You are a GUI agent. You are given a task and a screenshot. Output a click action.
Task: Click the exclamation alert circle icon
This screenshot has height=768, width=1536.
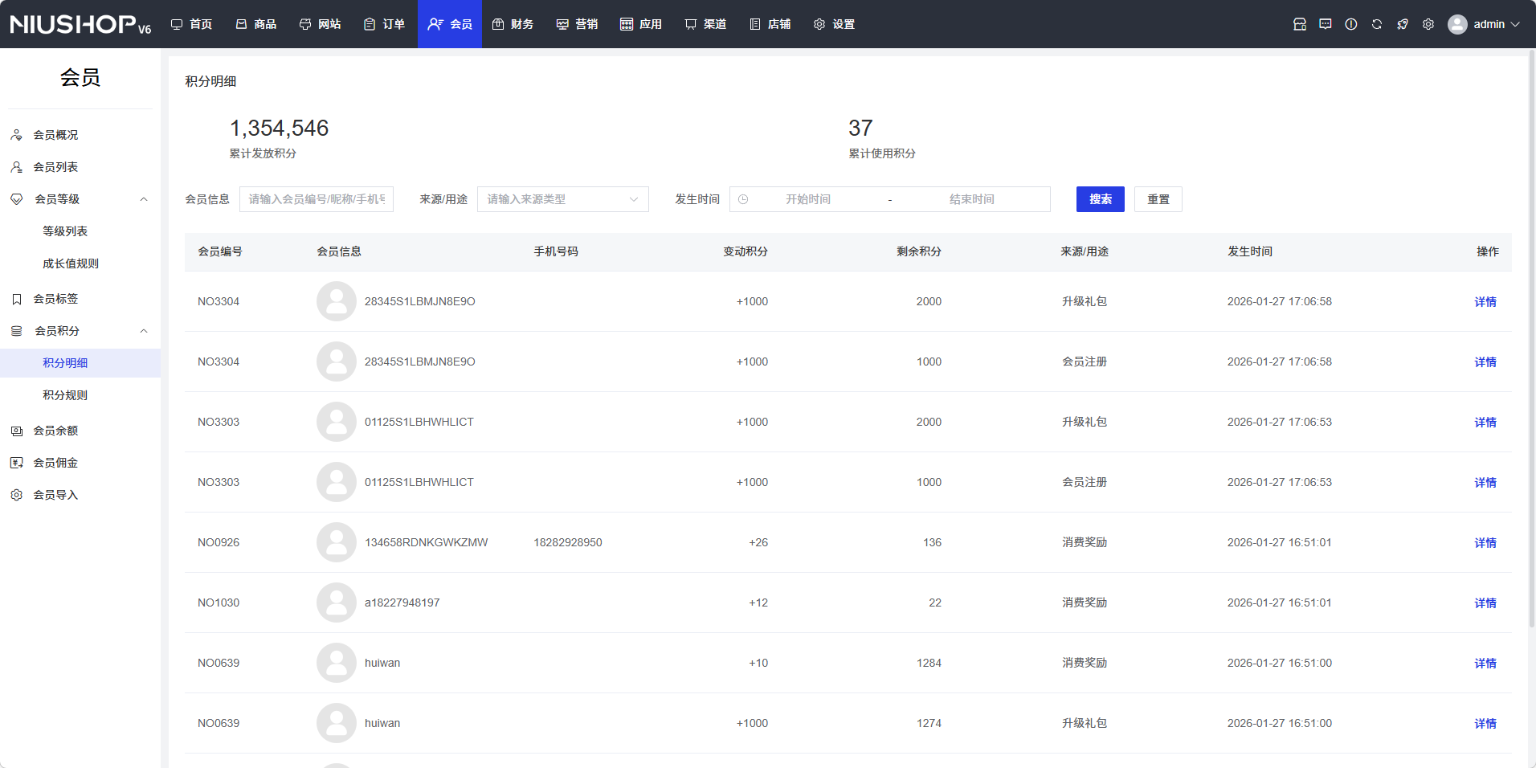pyautogui.click(x=1350, y=24)
